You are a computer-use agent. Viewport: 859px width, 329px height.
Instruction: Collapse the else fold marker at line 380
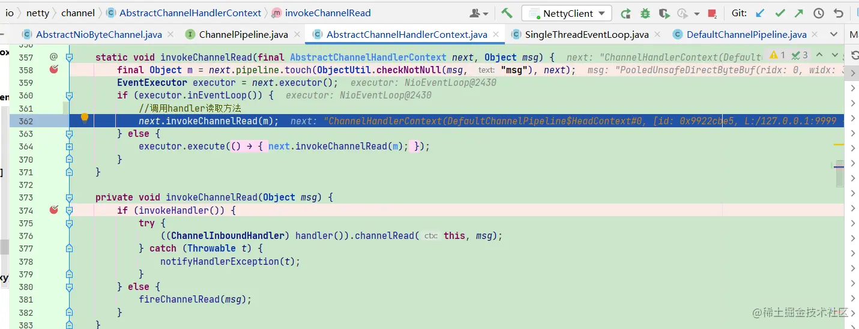coord(69,286)
